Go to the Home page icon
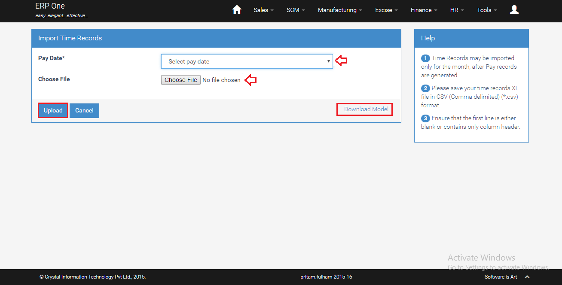Screen dimensions: 562x285 (x=237, y=10)
